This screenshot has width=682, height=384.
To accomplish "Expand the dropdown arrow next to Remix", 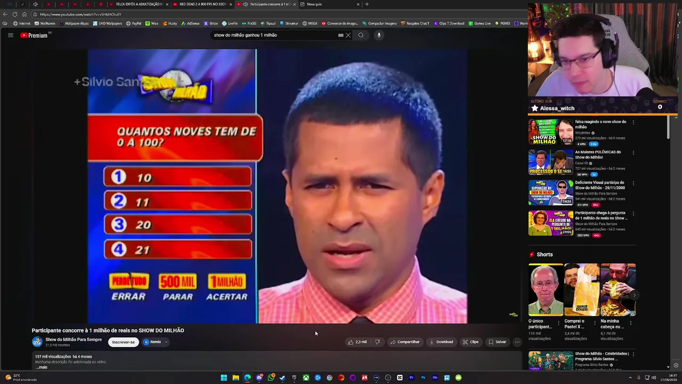I will [x=166, y=342].
